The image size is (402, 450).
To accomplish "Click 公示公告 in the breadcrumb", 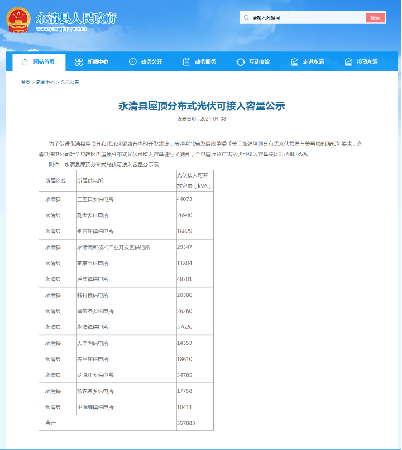I will point(70,83).
